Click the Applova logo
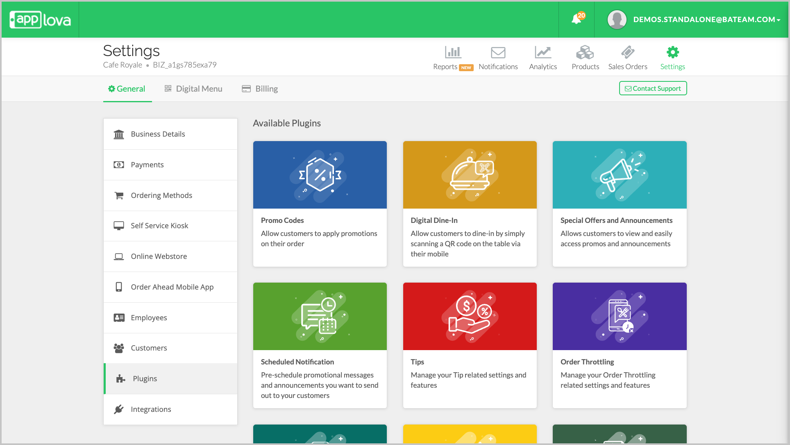 [x=40, y=20]
